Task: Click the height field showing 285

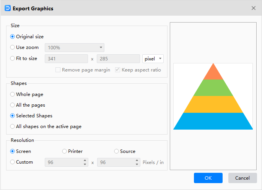Action: 118,59
